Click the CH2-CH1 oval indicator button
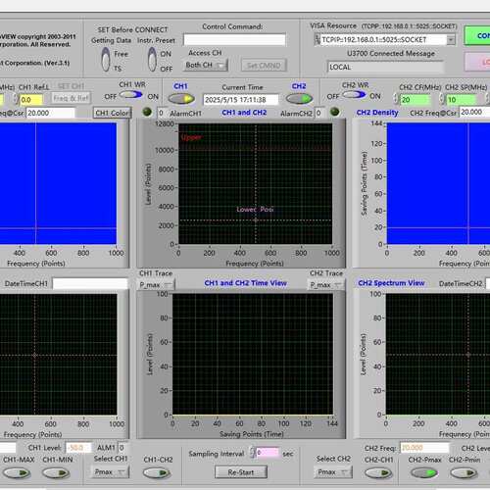The height and width of the screenshot is (490, 490). (x=378, y=473)
